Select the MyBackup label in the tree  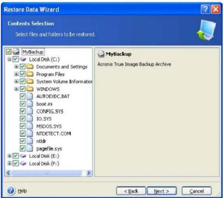(x=33, y=52)
